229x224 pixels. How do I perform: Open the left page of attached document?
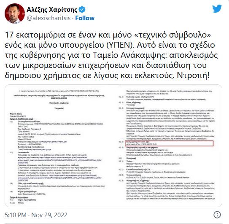pyautogui.click(x=59, y=146)
